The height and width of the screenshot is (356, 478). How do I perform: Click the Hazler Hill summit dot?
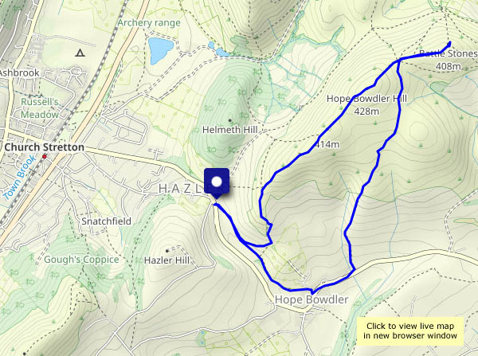click(167, 251)
